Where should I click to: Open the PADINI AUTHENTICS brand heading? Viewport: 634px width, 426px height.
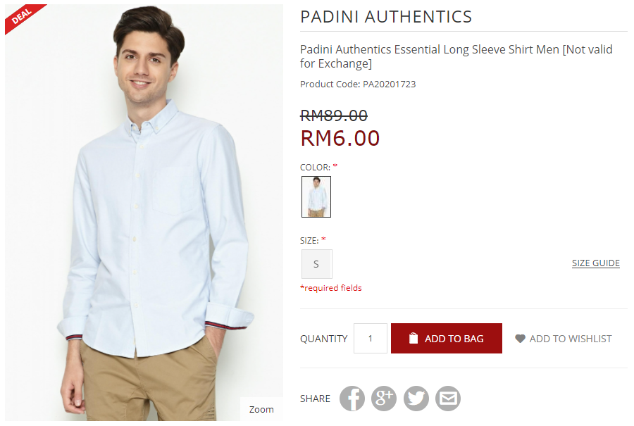(x=386, y=17)
